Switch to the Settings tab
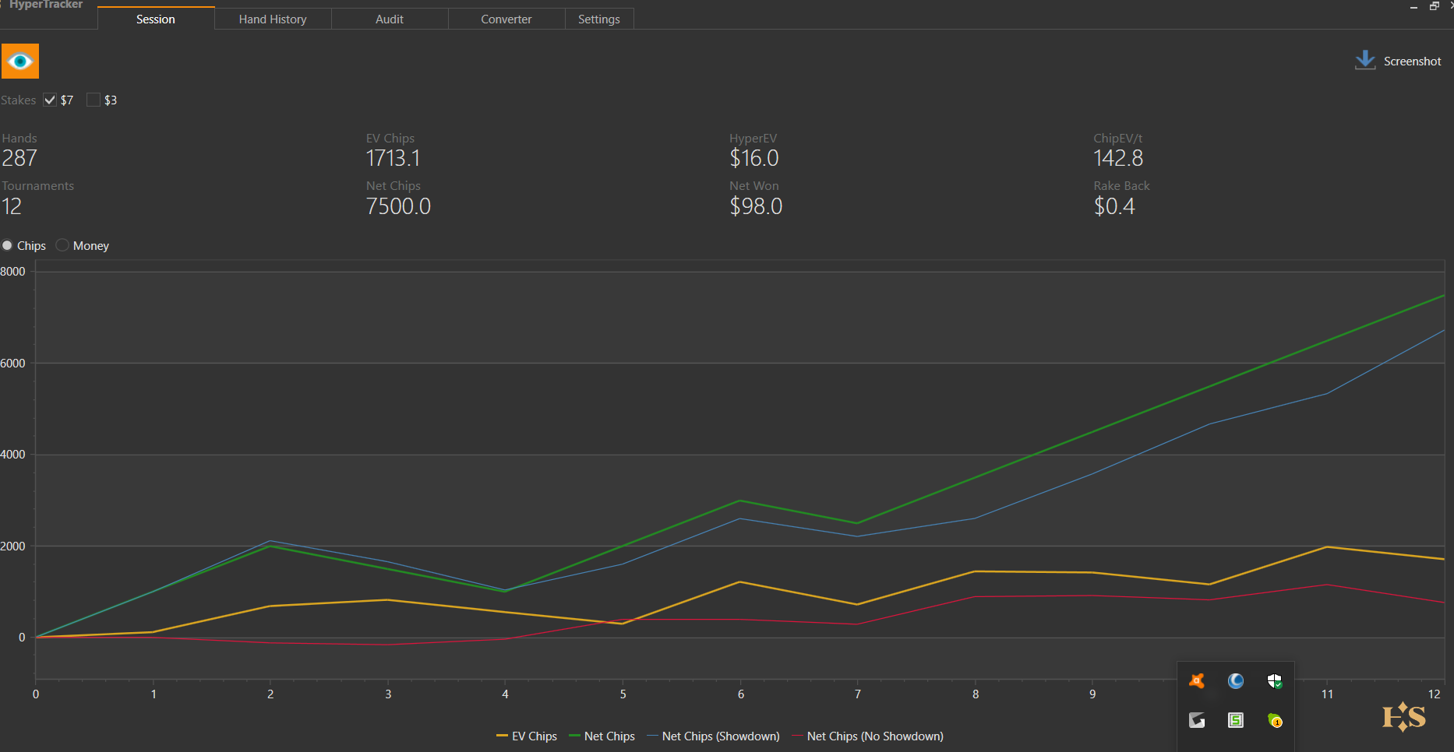Screen dimensions: 1454x752 click(599, 19)
